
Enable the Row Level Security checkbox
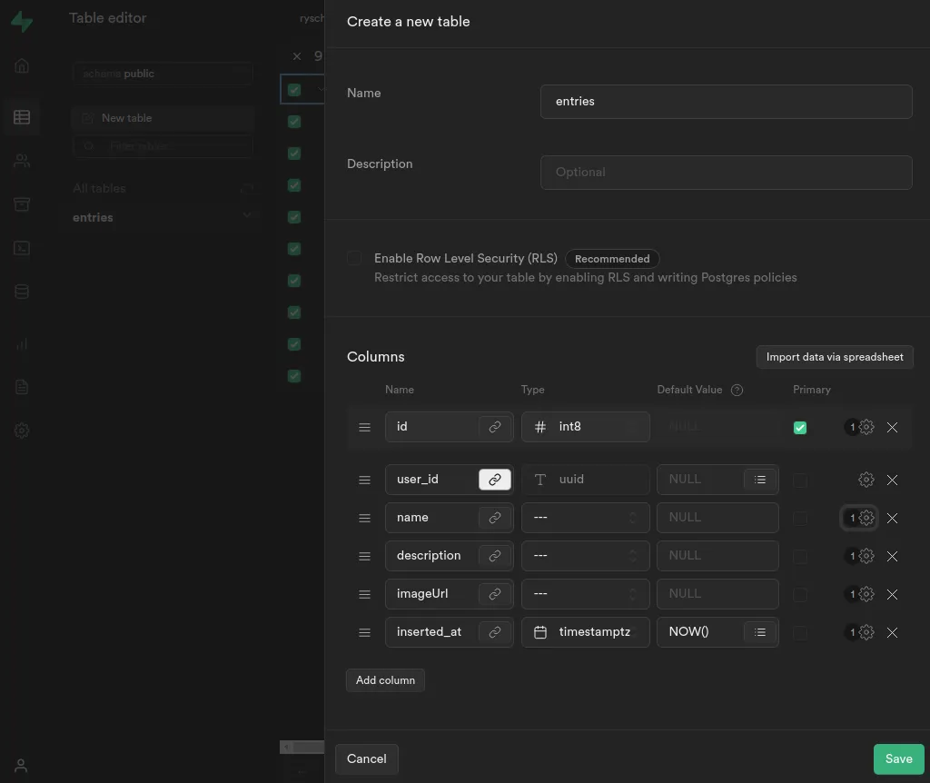[354, 258]
